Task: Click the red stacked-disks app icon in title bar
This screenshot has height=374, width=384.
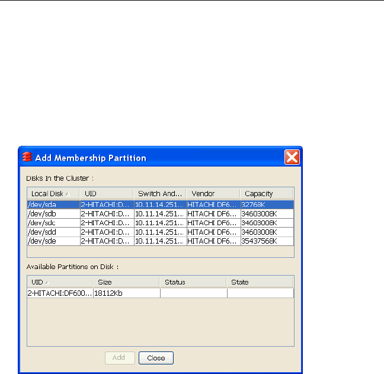Action: [x=27, y=158]
